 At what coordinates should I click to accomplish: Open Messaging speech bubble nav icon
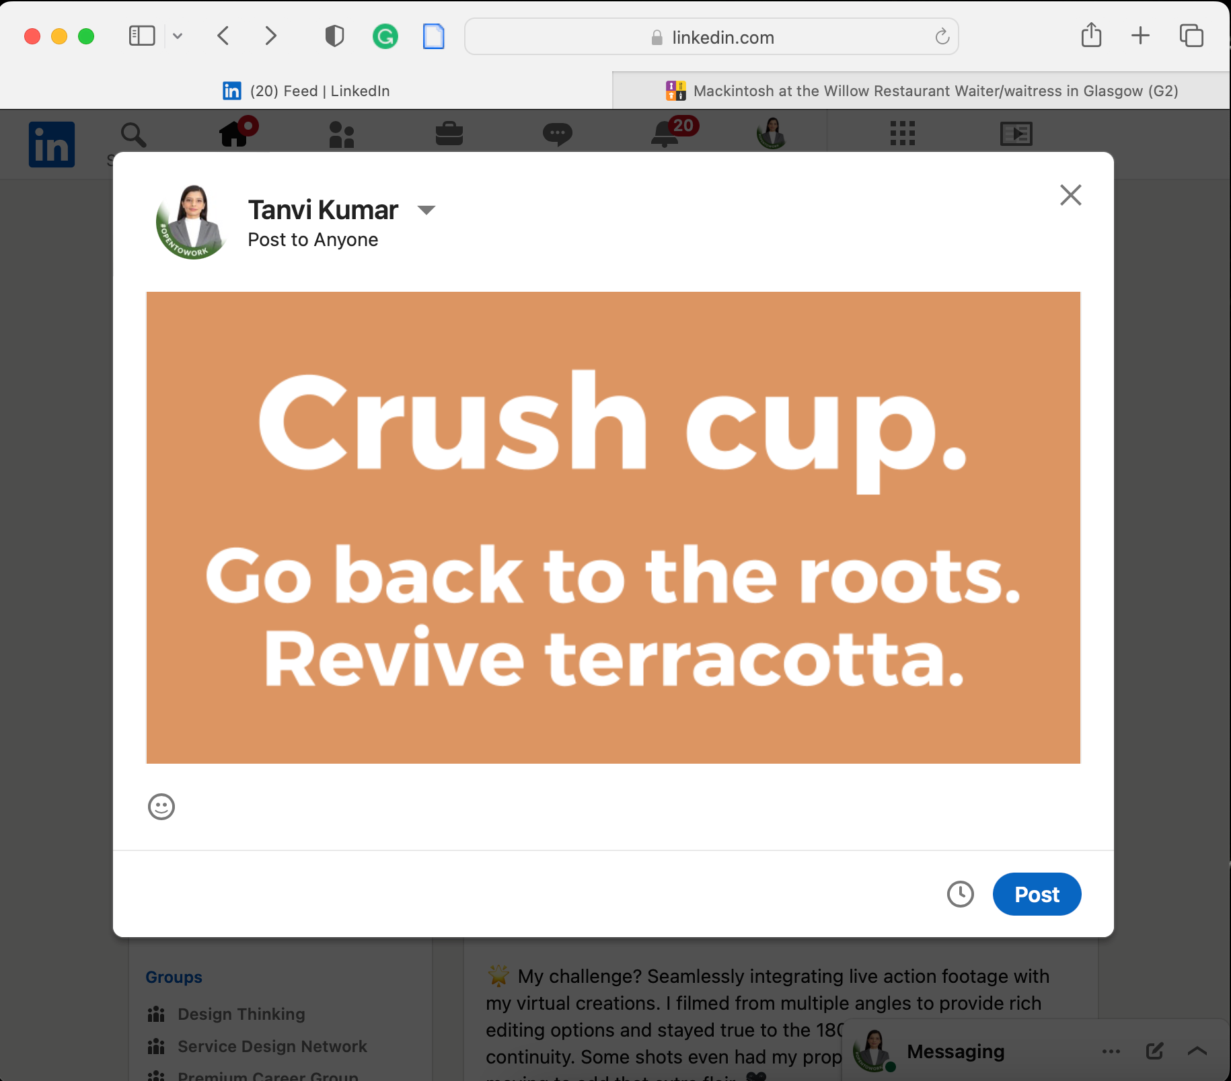pyautogui.click(x=558, y=134)
